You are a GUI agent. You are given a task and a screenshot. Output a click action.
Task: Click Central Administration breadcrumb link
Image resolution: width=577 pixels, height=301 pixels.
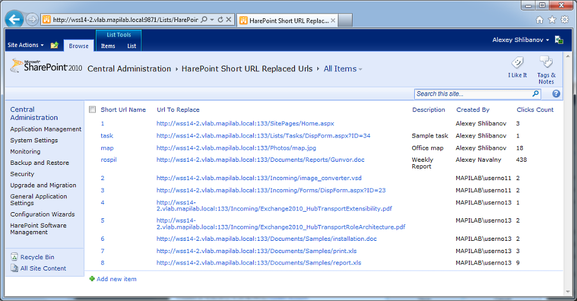coord(129,69)
